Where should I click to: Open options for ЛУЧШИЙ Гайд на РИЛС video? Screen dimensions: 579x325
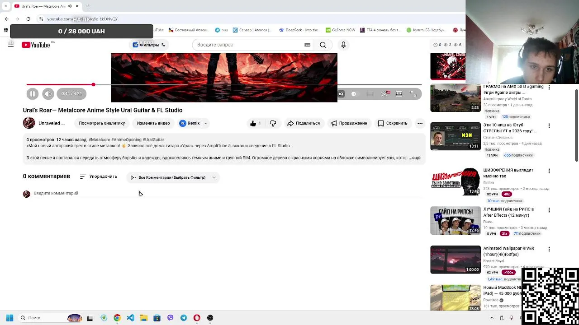(549, 210)
